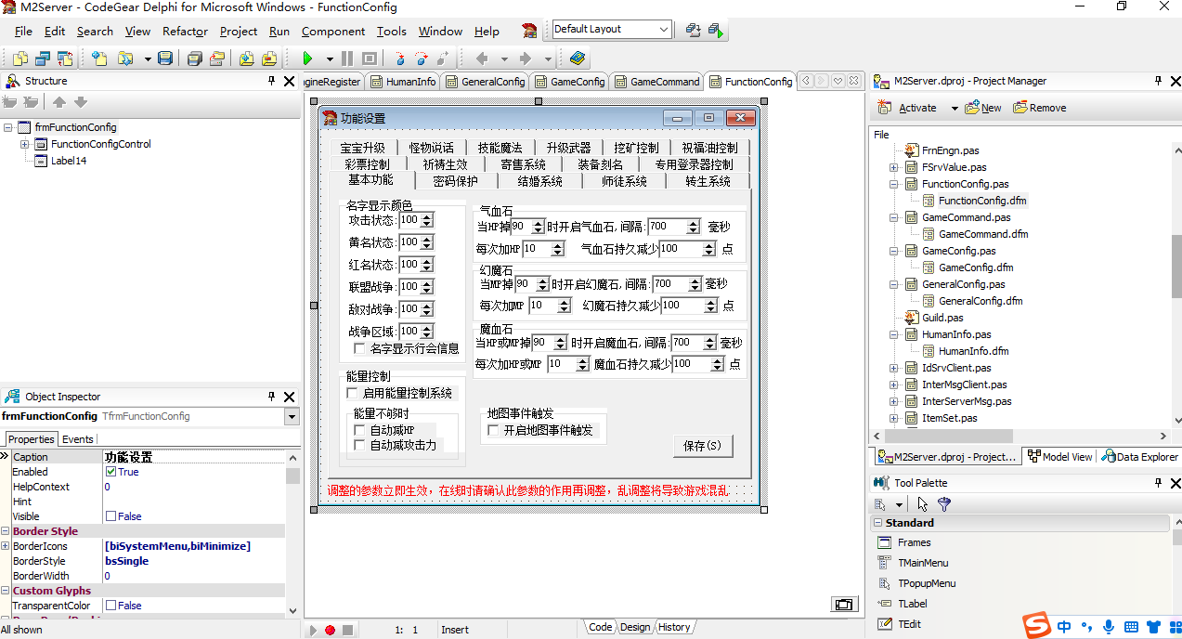The width and height of the screenshot is (1182, 639).
Task: Enable the 启用能量控制系统 checkbox
Action: point(352,394)
